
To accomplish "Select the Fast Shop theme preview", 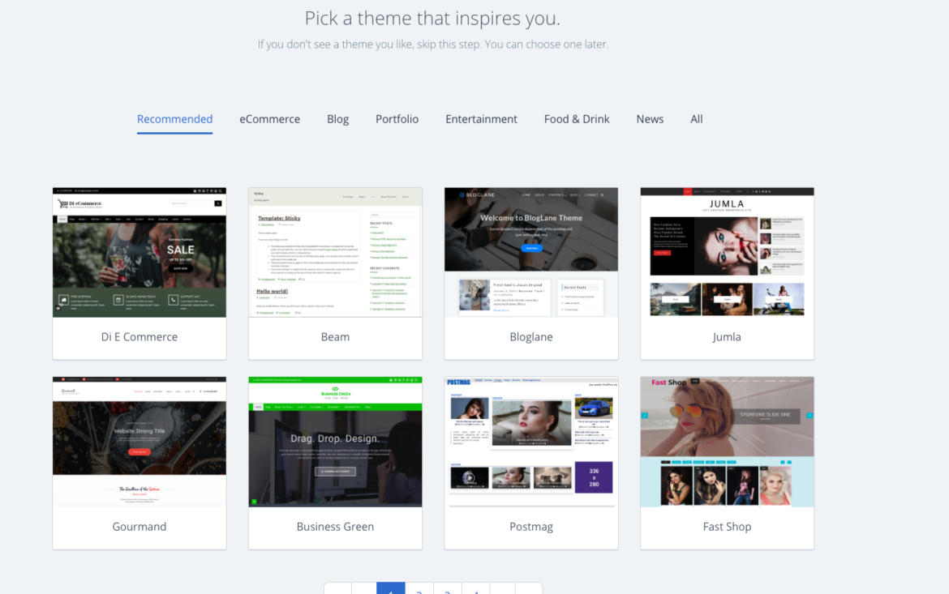I will pos(727,442).
